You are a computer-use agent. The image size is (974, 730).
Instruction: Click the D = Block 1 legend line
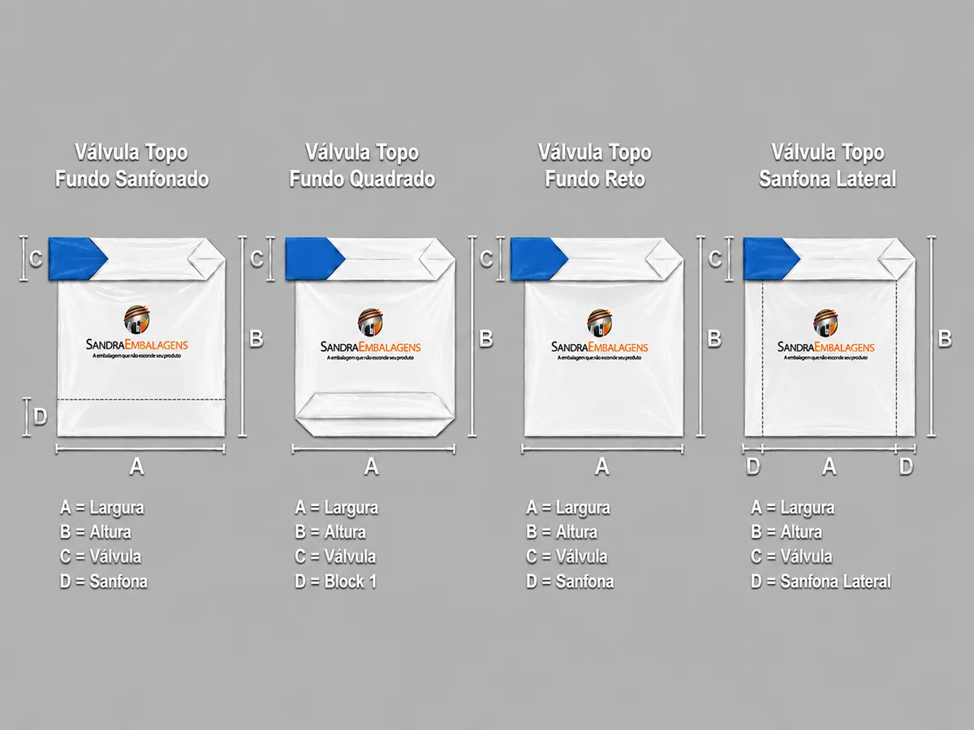click(x=335, y=582)
